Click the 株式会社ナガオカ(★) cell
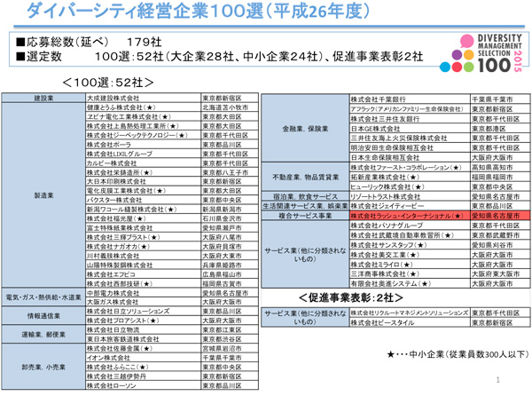 [x=143, y=246]
